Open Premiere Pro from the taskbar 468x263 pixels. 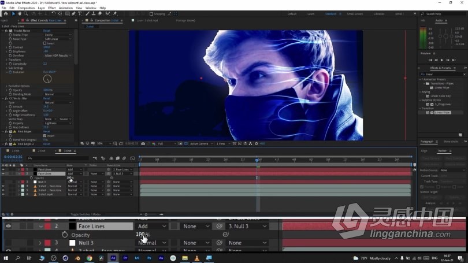point(125,258)
